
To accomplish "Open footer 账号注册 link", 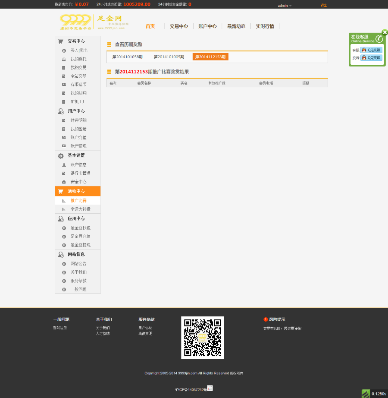I will [60, 328].
